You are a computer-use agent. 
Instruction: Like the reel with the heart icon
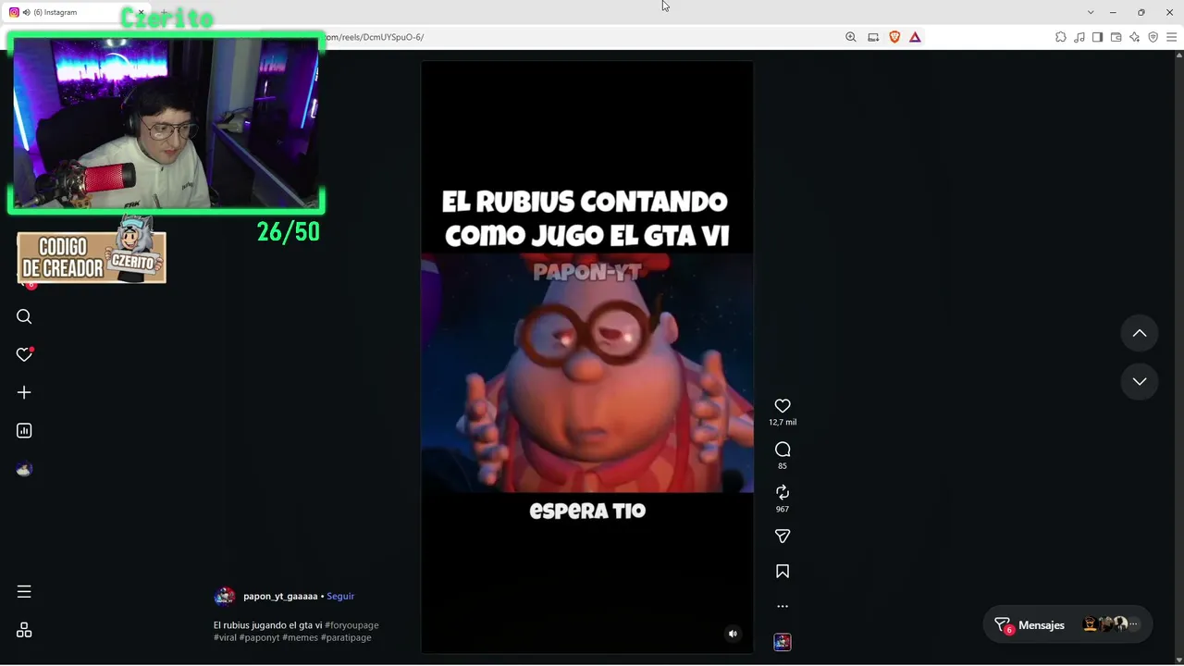(783, 406)
